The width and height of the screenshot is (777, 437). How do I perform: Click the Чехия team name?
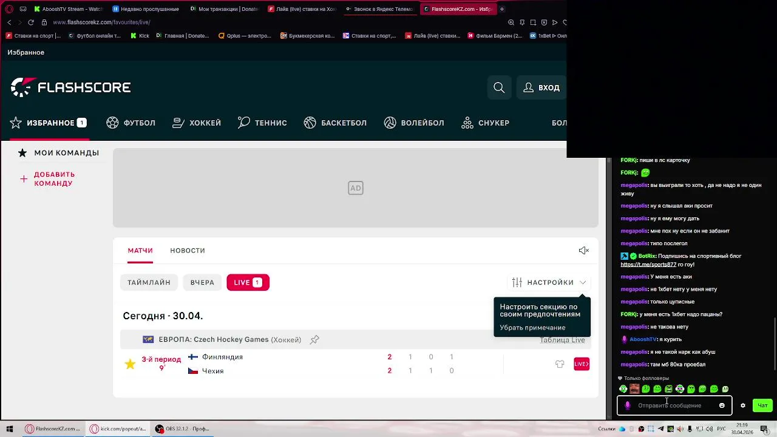(x=212, y=371)
